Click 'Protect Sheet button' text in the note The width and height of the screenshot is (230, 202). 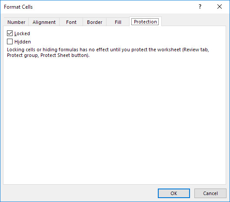(x=64, y=55)
